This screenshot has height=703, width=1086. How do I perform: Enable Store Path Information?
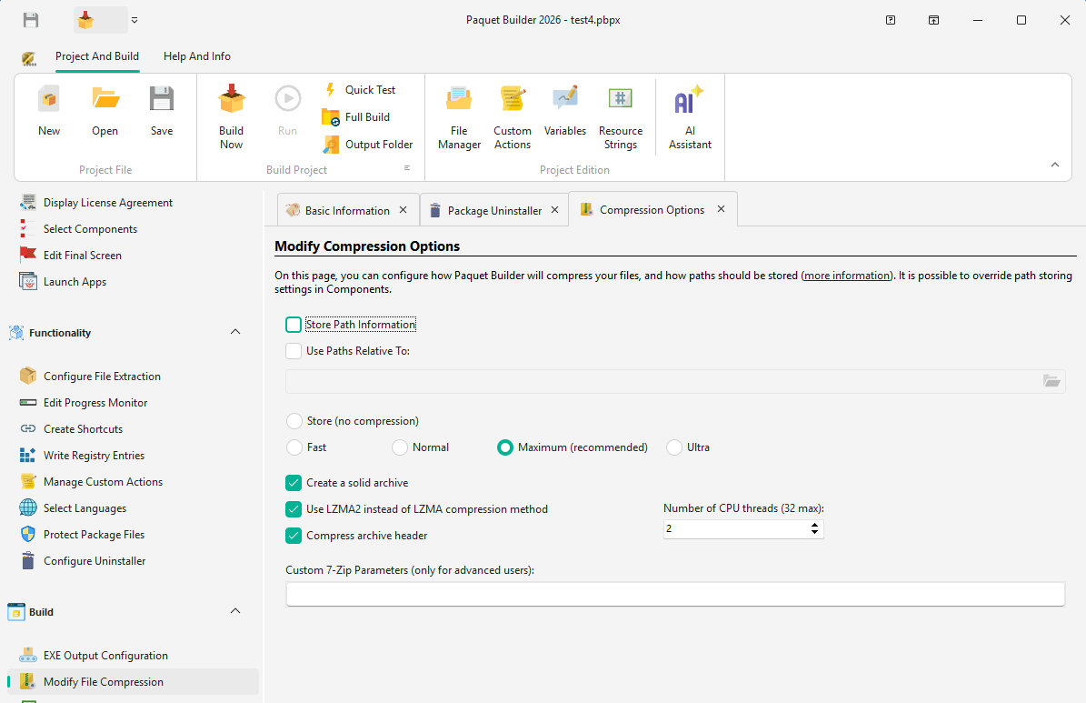(293, 324)
